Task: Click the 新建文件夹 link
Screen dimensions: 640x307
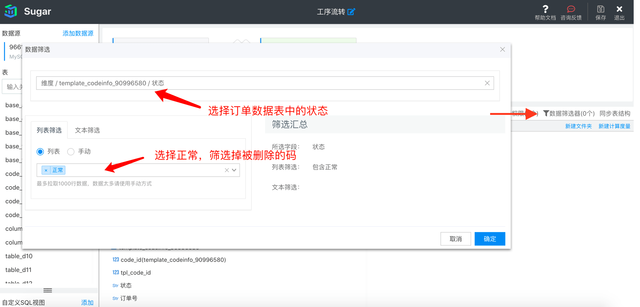Action: pos(579,126)
